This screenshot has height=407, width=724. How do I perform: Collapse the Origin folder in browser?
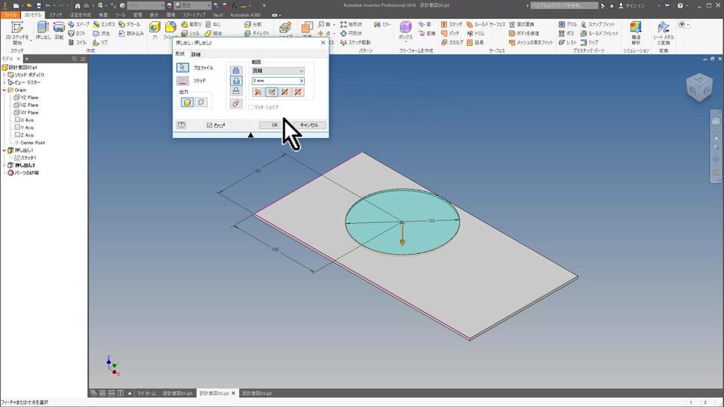click(5, 90)
